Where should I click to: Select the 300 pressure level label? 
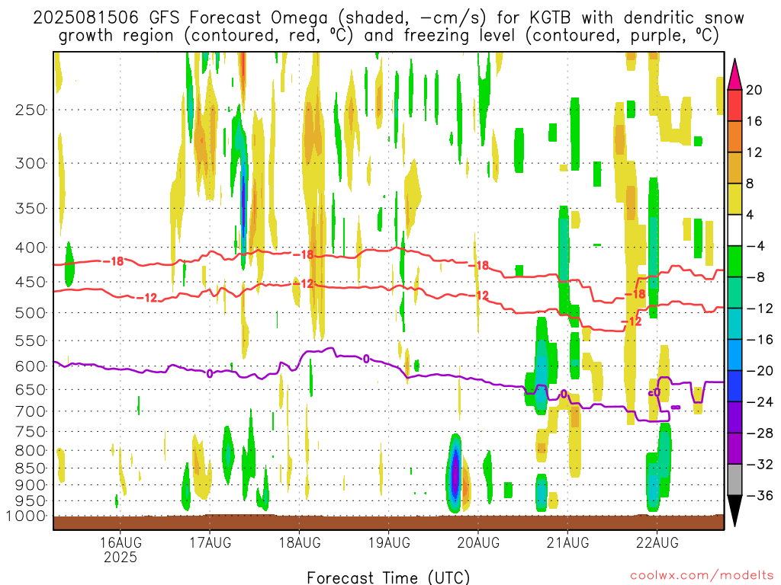[31, 163]
